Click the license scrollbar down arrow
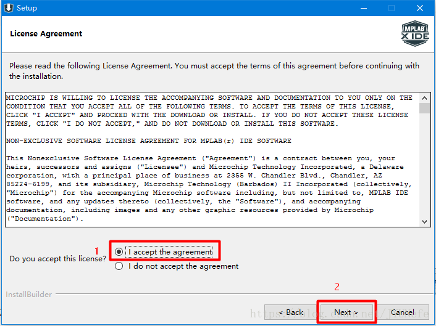The image size is (436, 326). 424,221
